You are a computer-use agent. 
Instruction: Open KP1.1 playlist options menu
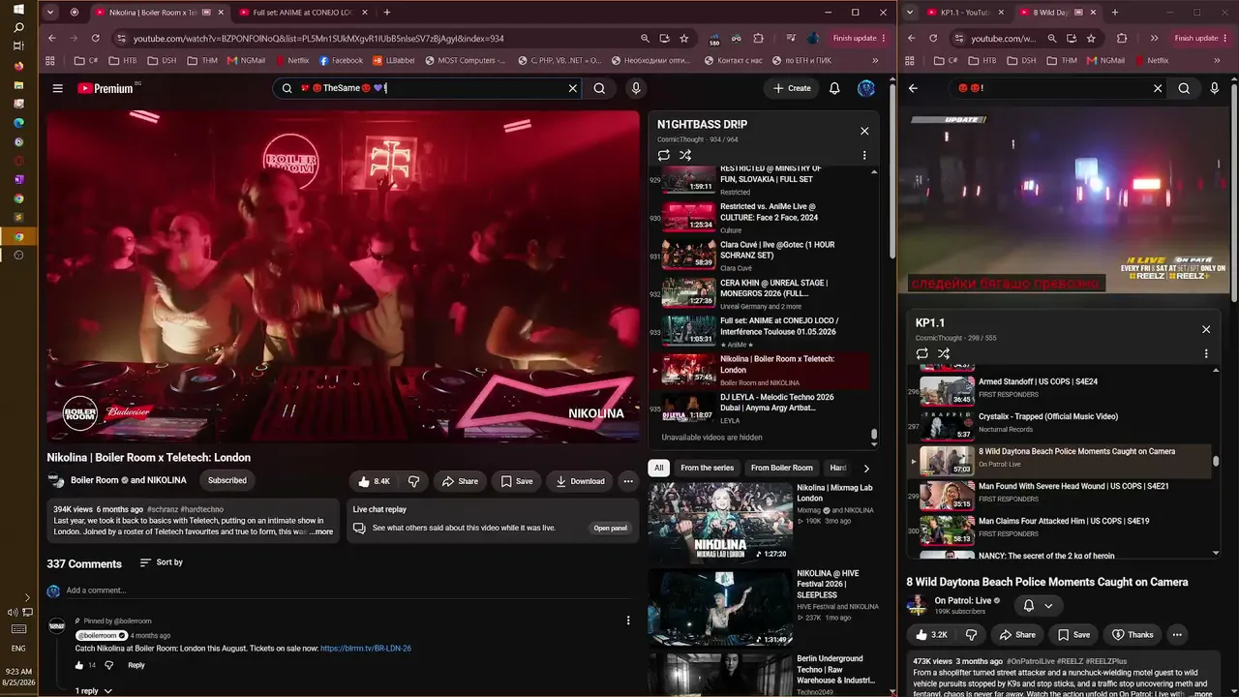click(1206, 353)
